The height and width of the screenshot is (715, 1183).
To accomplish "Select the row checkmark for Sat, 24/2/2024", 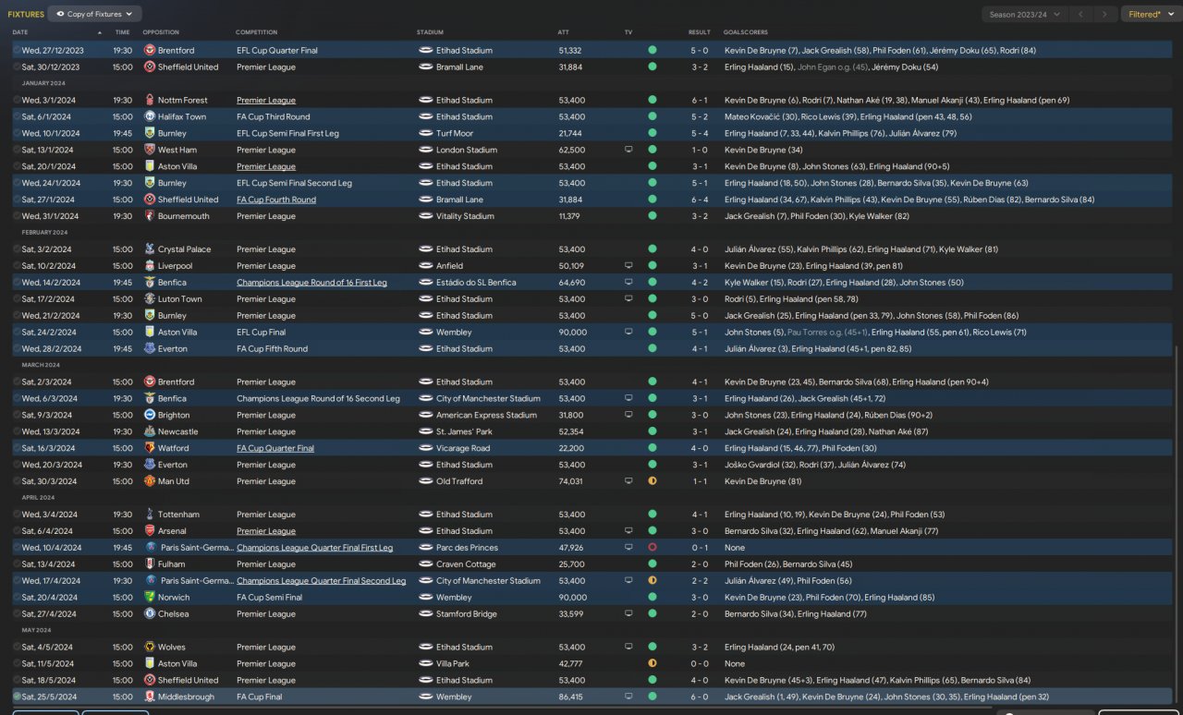I will tap(17, 333).
